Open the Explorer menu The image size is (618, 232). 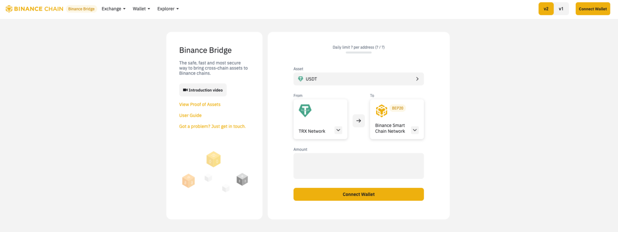[168, 9]
